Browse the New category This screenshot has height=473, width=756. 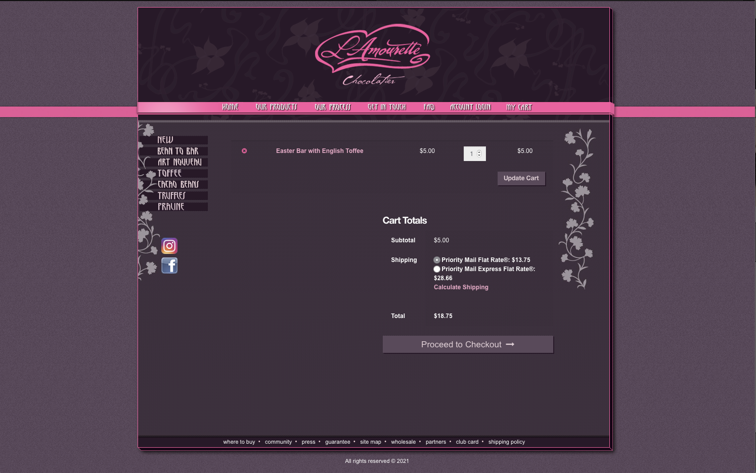(174, 140)
